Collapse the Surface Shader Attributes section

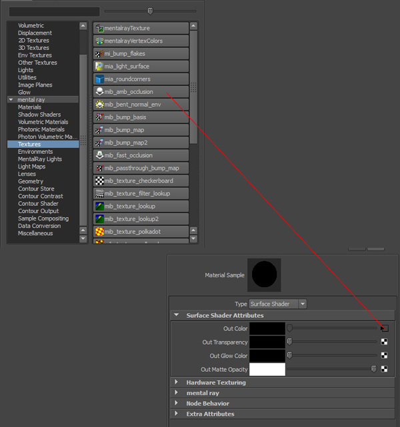[x=177, y=315]
